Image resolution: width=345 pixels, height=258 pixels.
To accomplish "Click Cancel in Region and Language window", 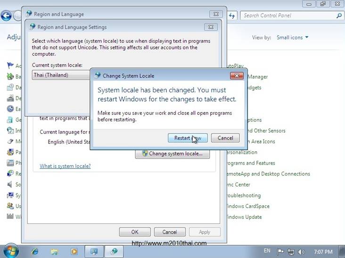I will [x=170, y=232].
